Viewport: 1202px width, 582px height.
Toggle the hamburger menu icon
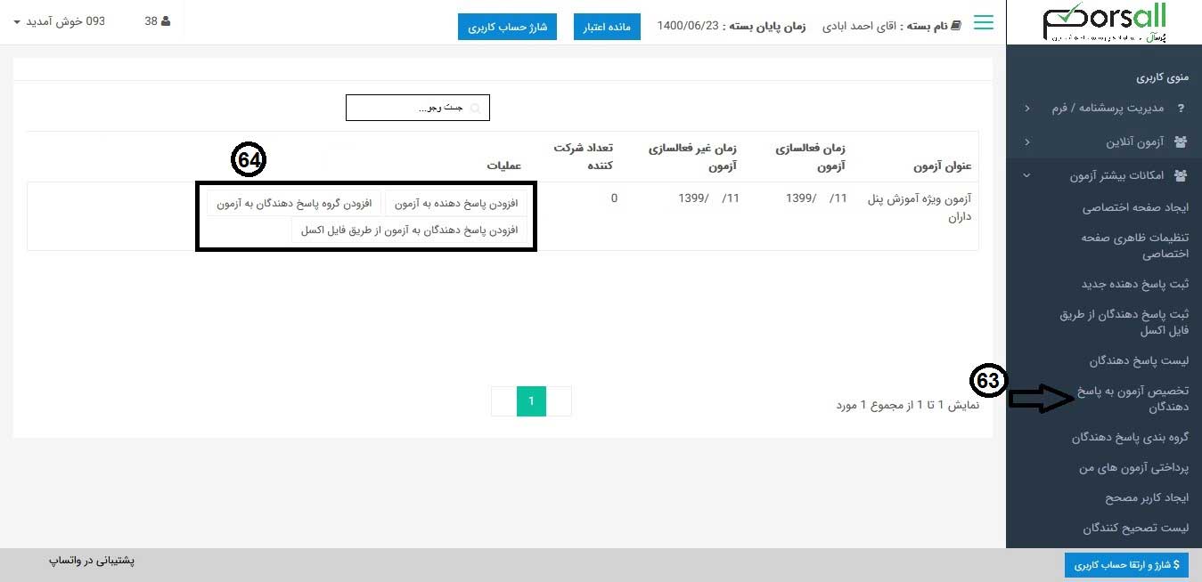[x=984, y=22]
